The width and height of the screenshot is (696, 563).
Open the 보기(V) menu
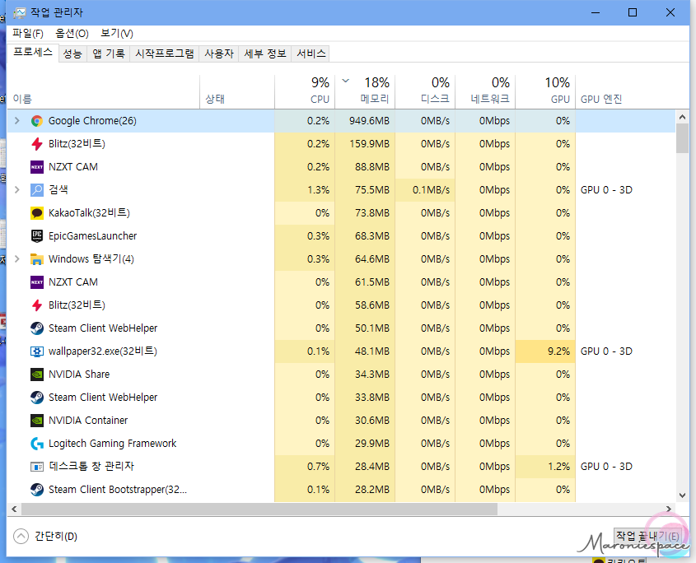pyautogui.click(x=117, y=33)
